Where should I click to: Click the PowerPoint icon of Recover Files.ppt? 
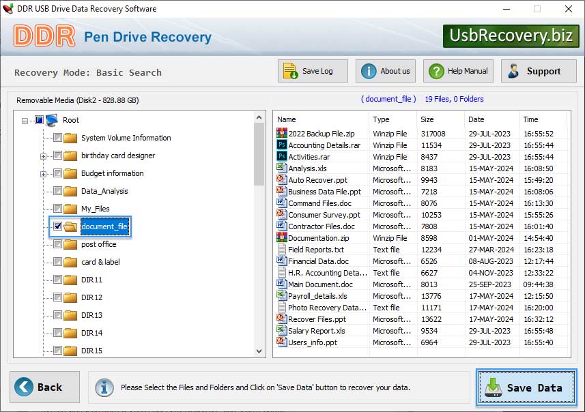(282, 318)
